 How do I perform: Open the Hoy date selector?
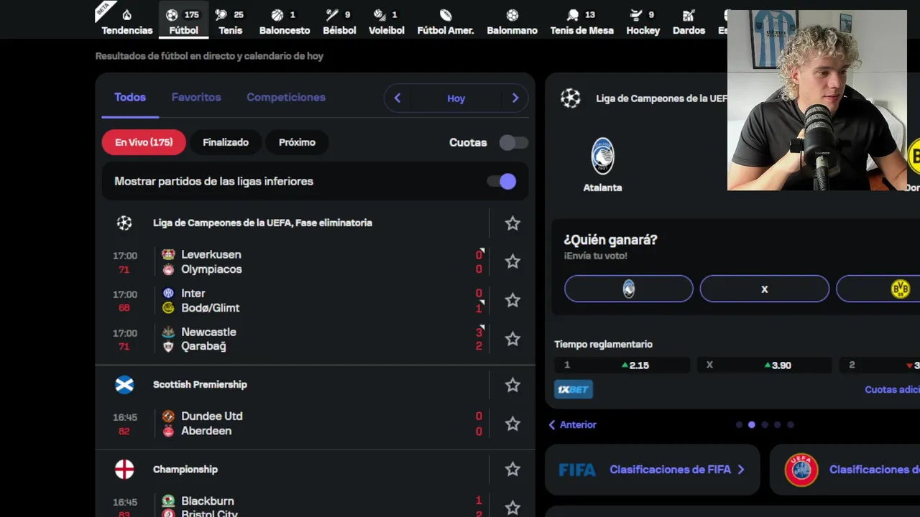pyautogui.click(x=456, y=98)
